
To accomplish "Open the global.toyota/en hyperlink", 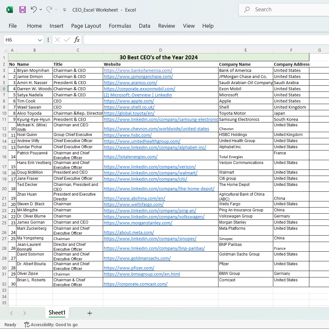I will 129,113.
